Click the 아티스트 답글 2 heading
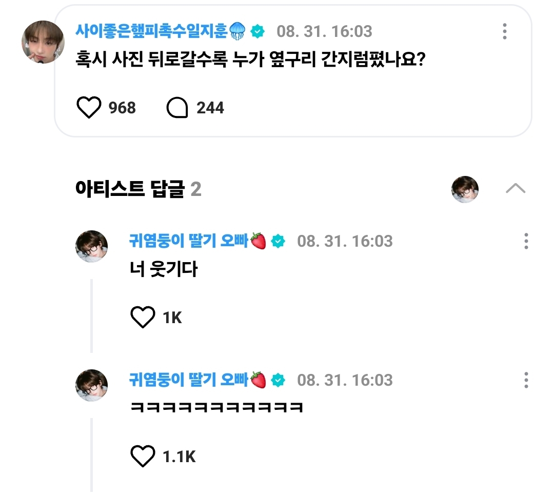The height and width of the screenshot is (496, 554). pyautogui.click(x=138, y=190)
